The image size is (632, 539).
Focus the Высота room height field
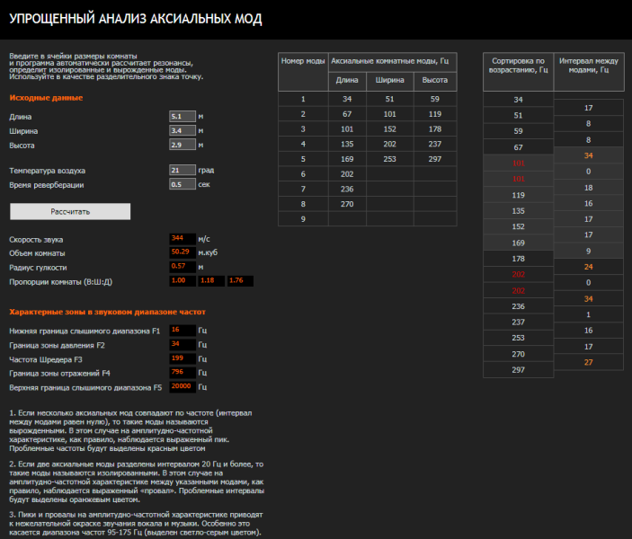click(x=182, y=145)
